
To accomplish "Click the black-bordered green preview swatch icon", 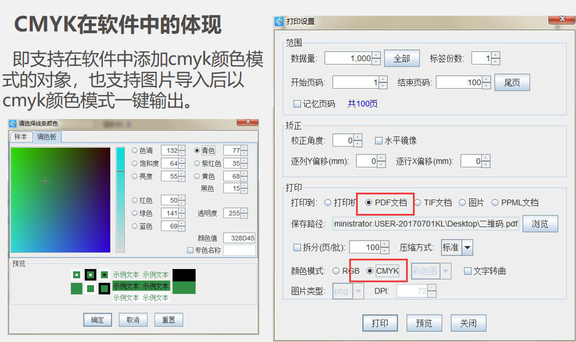I will tap(90, 275).
